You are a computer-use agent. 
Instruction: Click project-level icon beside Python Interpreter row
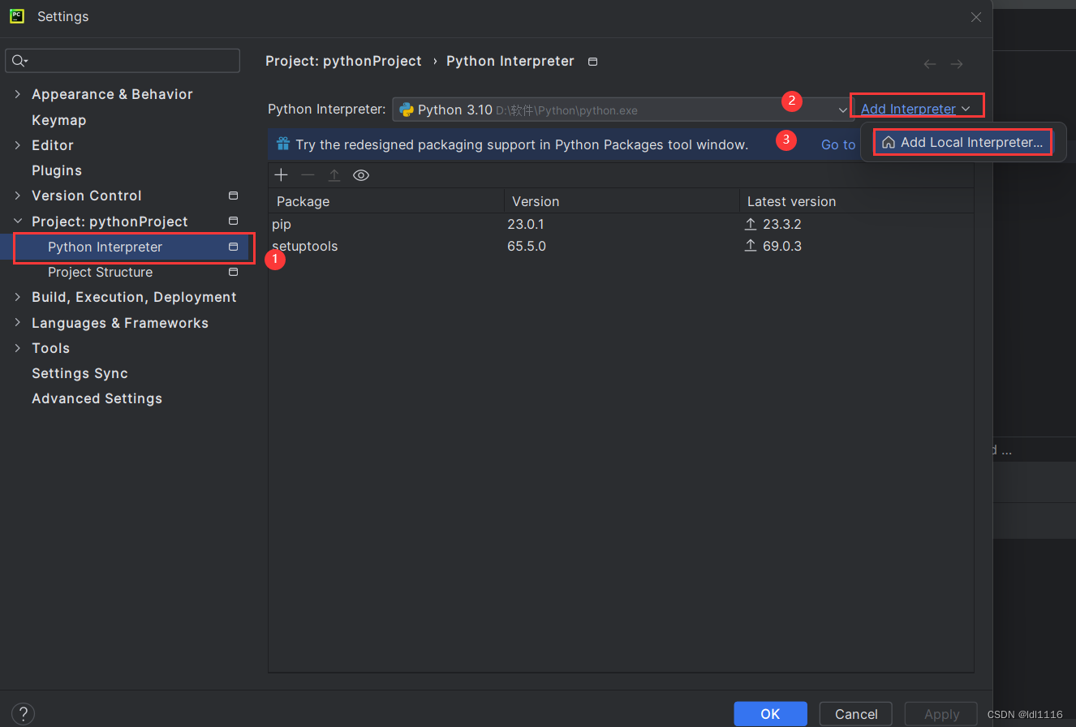pos(233,247)
